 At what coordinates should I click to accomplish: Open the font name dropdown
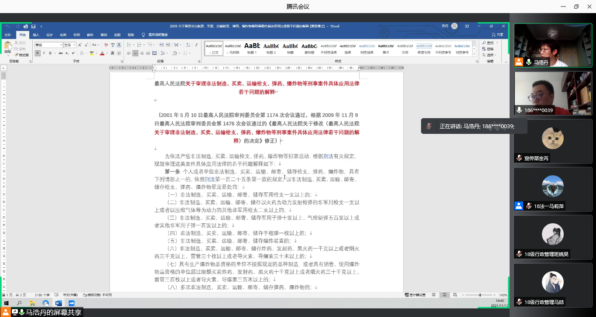pos(61,45)
